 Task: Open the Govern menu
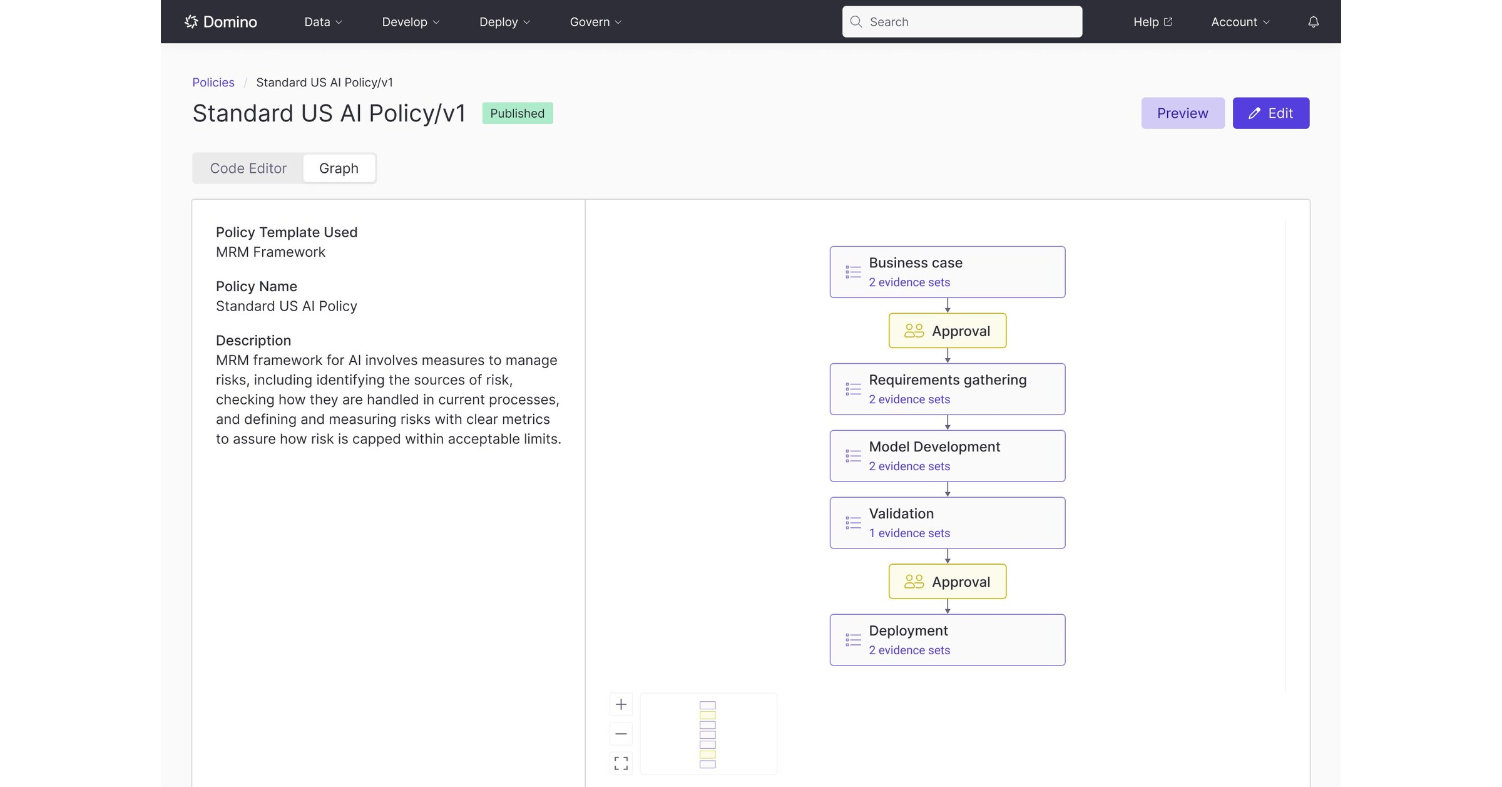[x=595, y=22]
